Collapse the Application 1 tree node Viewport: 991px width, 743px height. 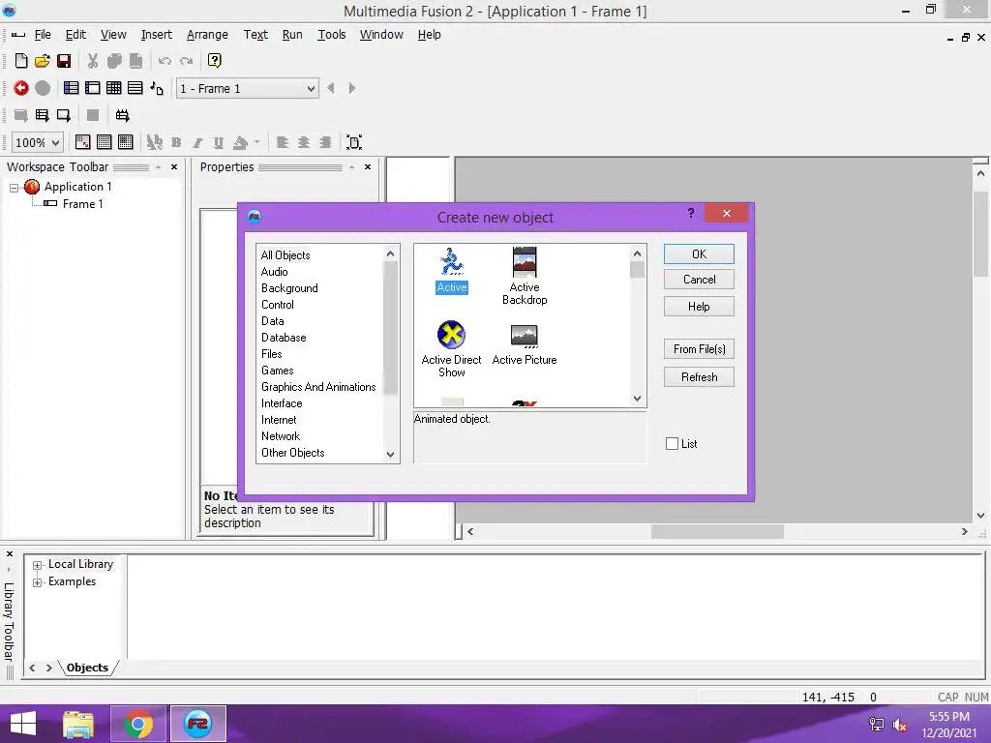pyautogui.click(x=14, y=188)
